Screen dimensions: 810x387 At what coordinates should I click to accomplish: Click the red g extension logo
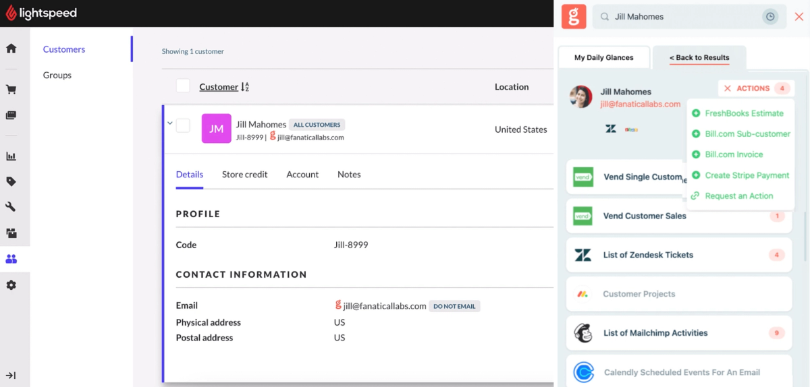574,16
